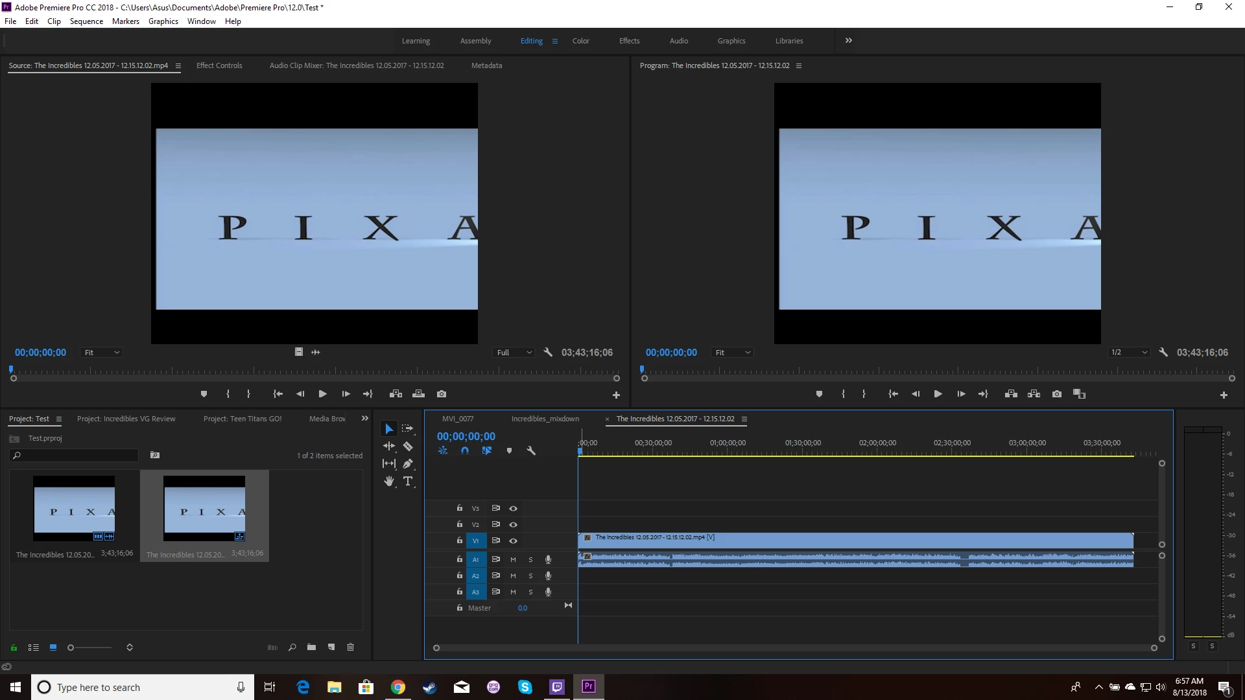Select the Track Select Forward tool
The width and height of the screenshot is (1245, 700).
(x=408, y=428)
